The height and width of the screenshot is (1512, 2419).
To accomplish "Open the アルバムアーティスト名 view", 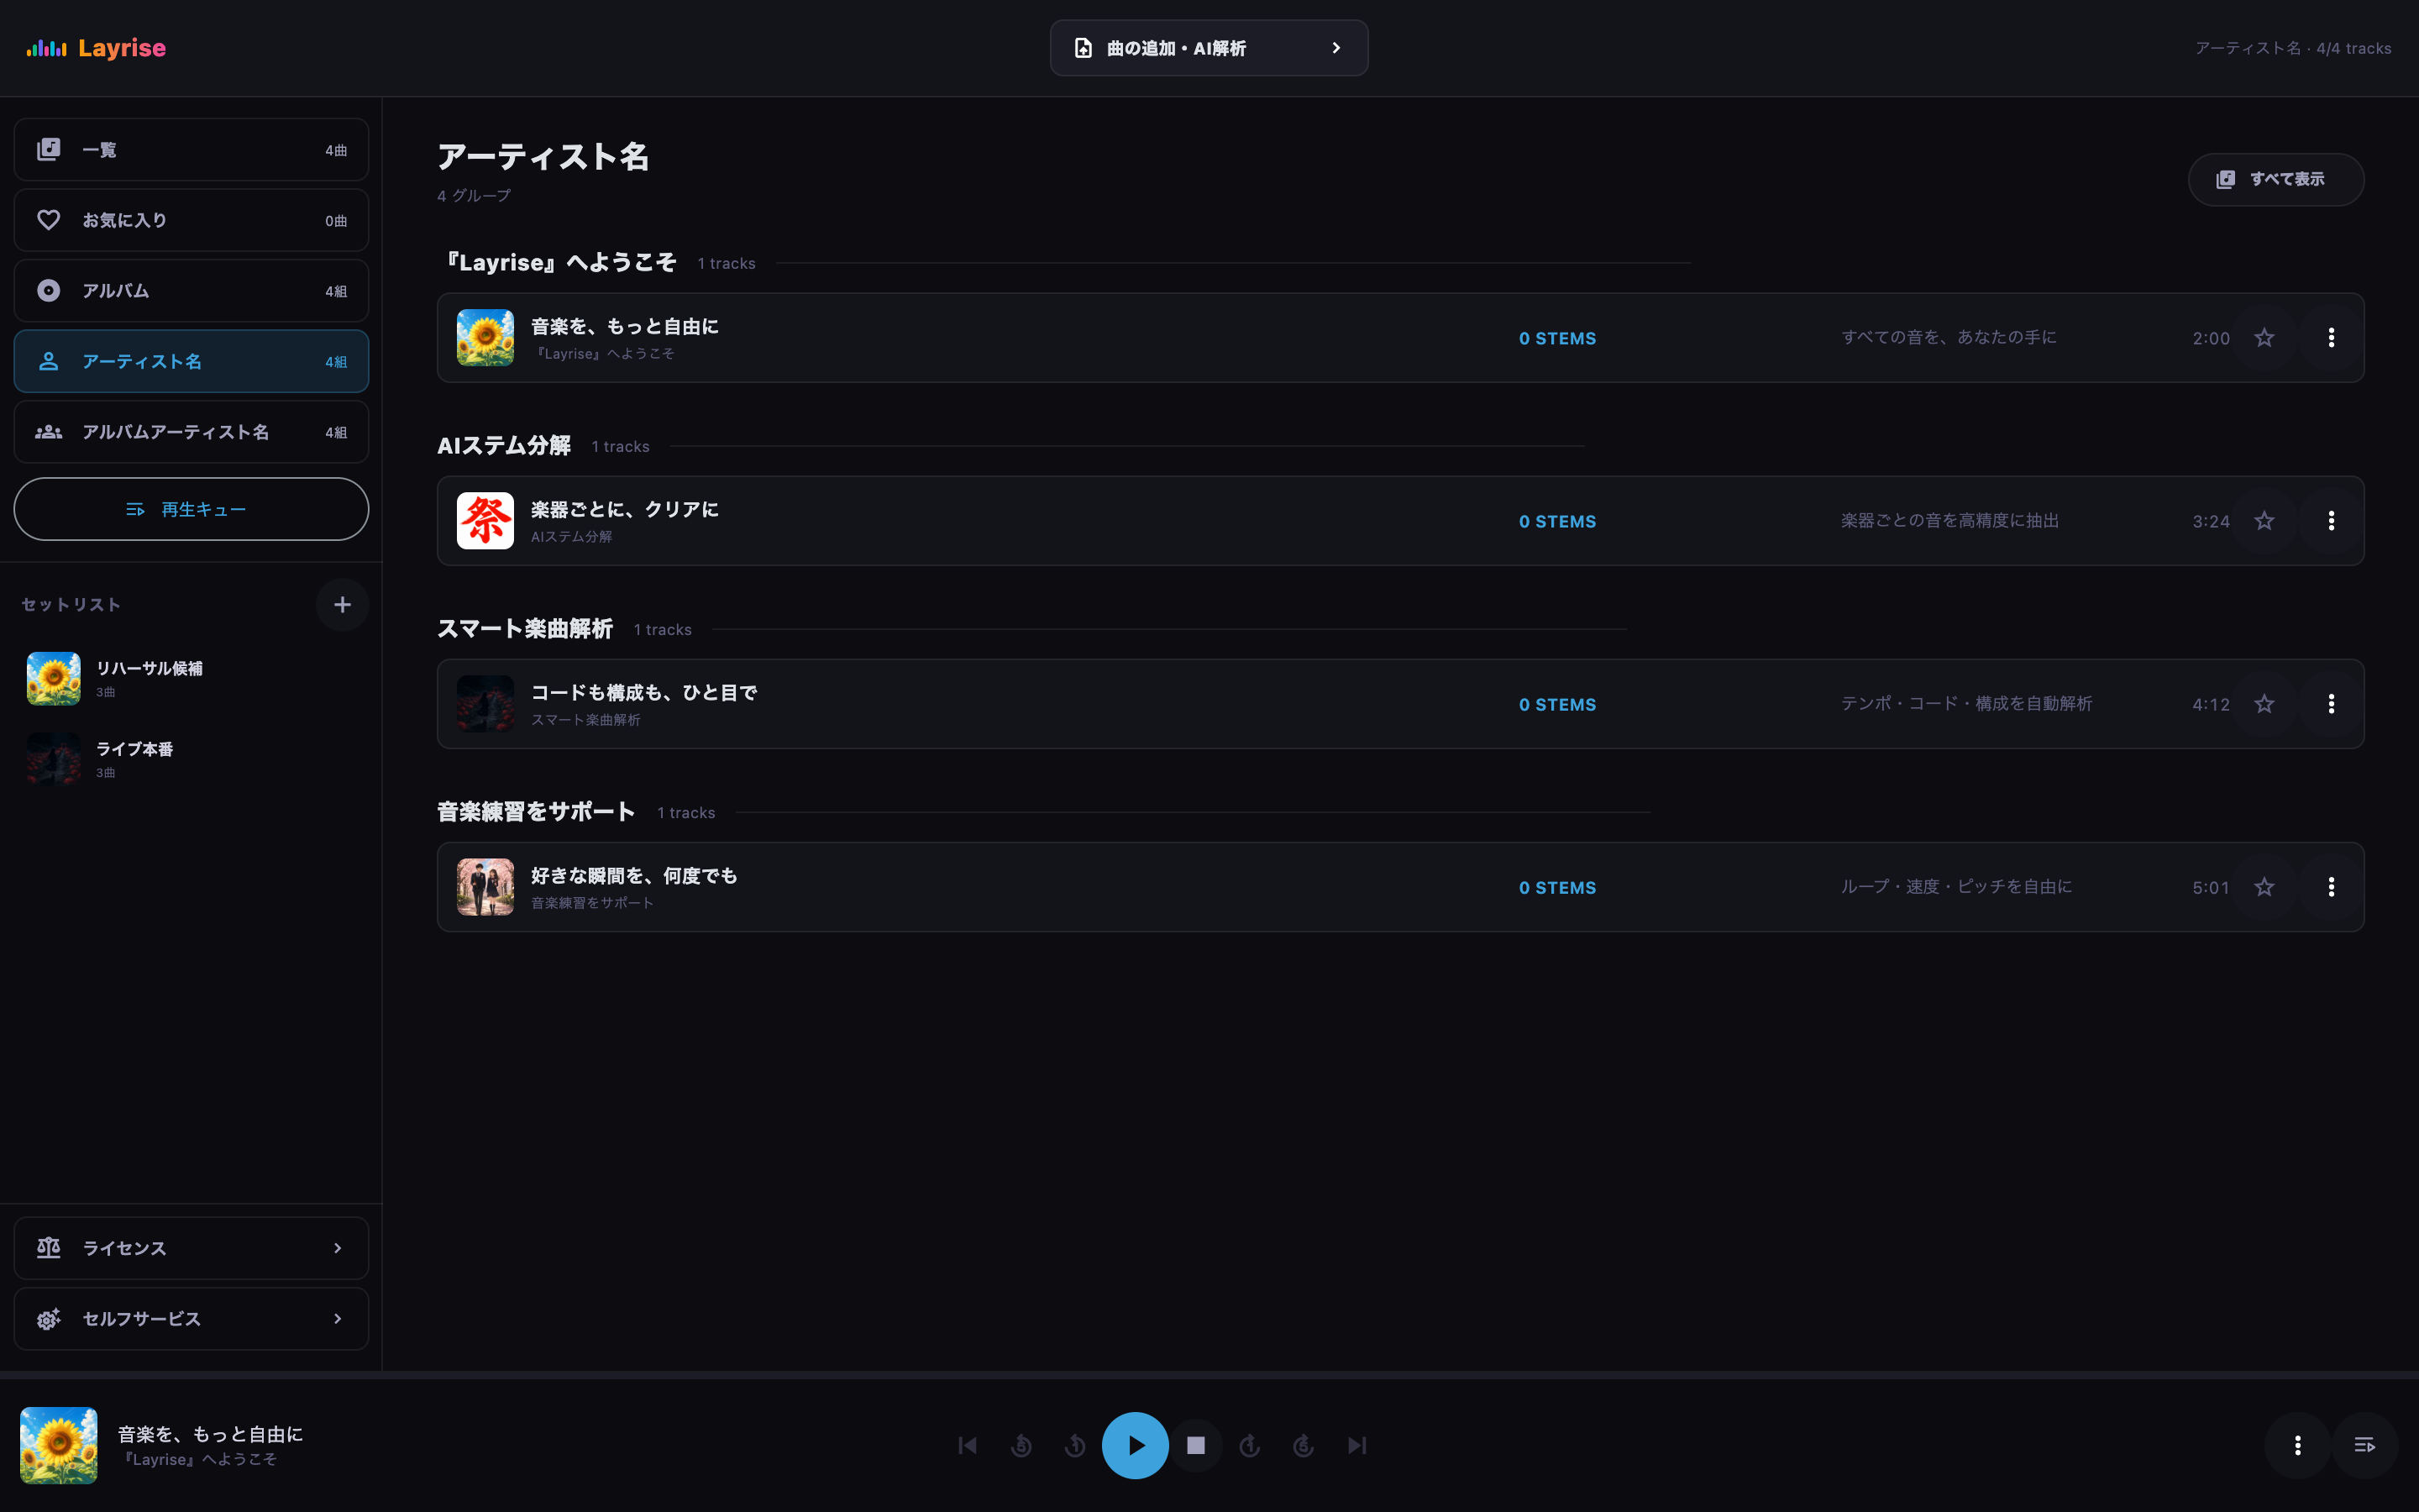I will pos(191,432).
